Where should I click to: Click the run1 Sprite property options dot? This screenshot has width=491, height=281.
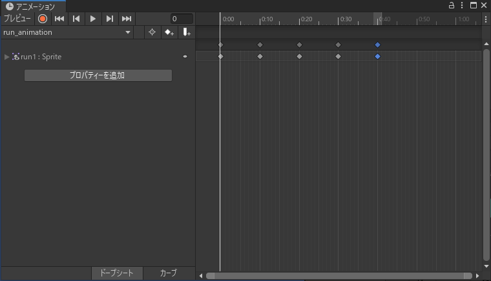[x=185, y=57]
